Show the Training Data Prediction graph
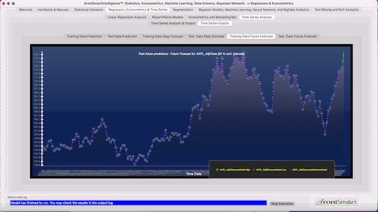 coord(84,37)
